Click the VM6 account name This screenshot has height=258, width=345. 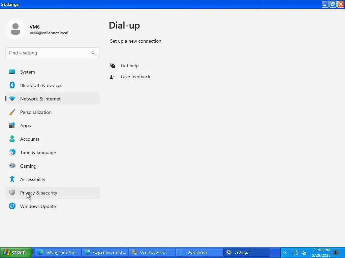35,27
